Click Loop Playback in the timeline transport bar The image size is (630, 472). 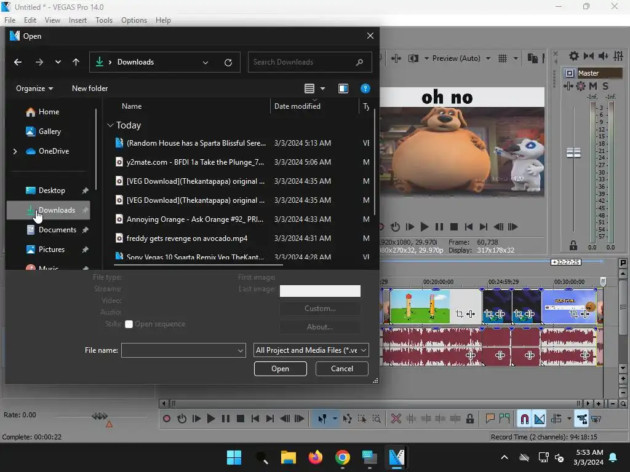tap(181, 419)
